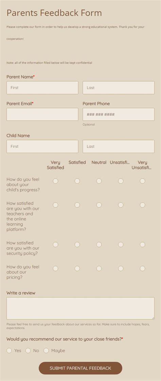Mark Neutral for teachers and online platform
This screenshot has height=381, width=161.
99,205
